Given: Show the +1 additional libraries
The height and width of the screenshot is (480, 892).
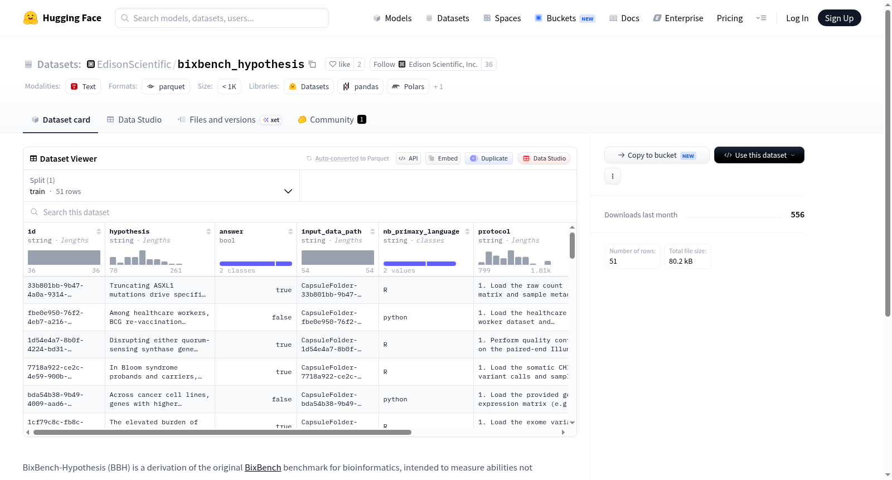Looking at the screenshot, I should click(438, 87).
